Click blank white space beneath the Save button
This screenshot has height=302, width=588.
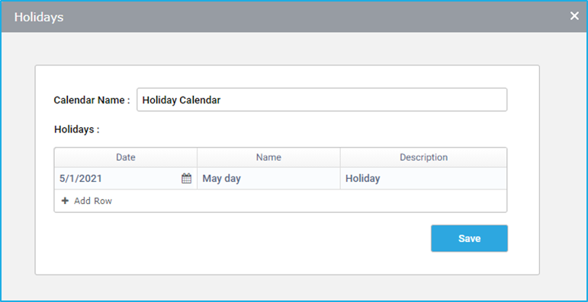click(x=470, y=263)
